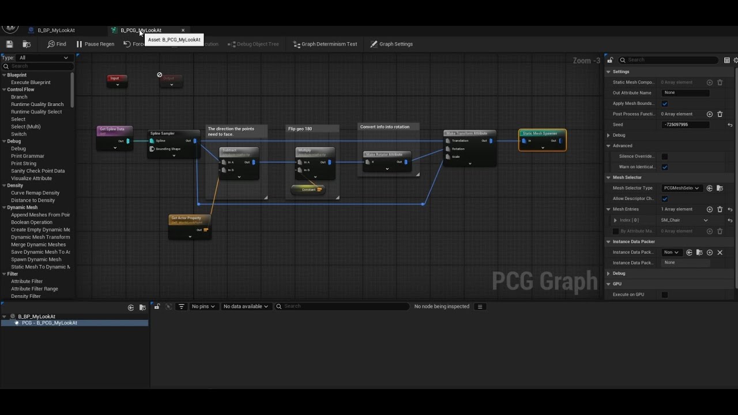Use selected asset in debug object tree
Image resolution: width=738 pixels, height=415 pixels.
click(x=131, y=308)
